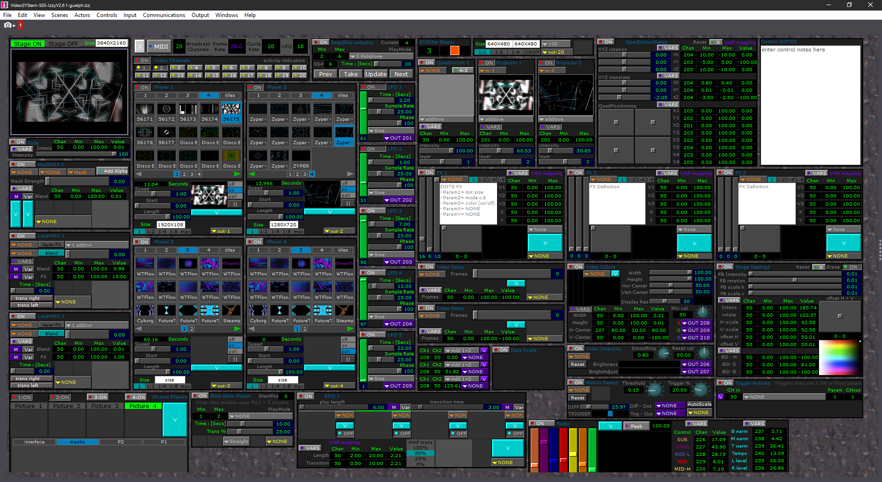The width and height of the screenshot is (882, 482).
Task: Open the Communications menu
Action: tap(164, 15)
